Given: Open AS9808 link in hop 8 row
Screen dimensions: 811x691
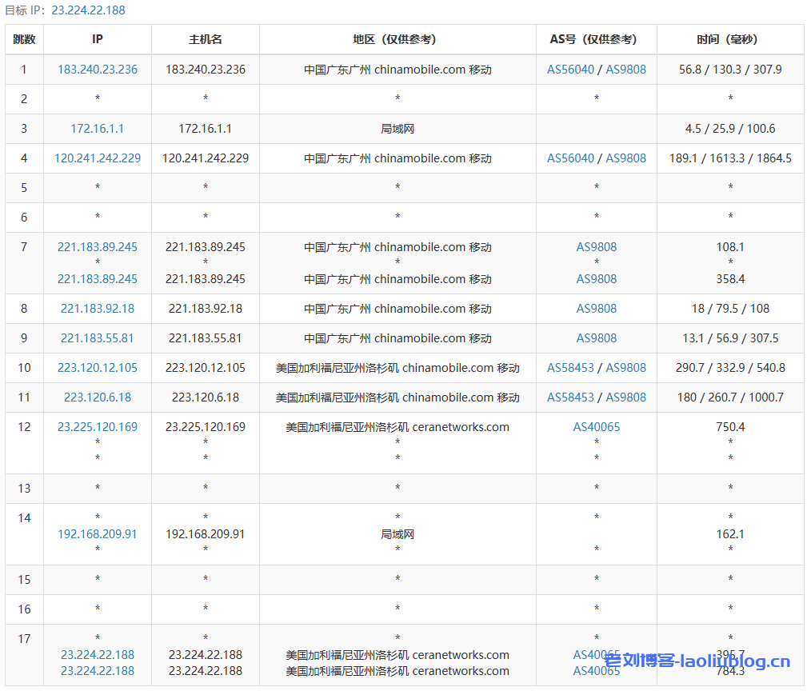Looking at the screenshot, I should pyautogui.click(x=597, y=309).
